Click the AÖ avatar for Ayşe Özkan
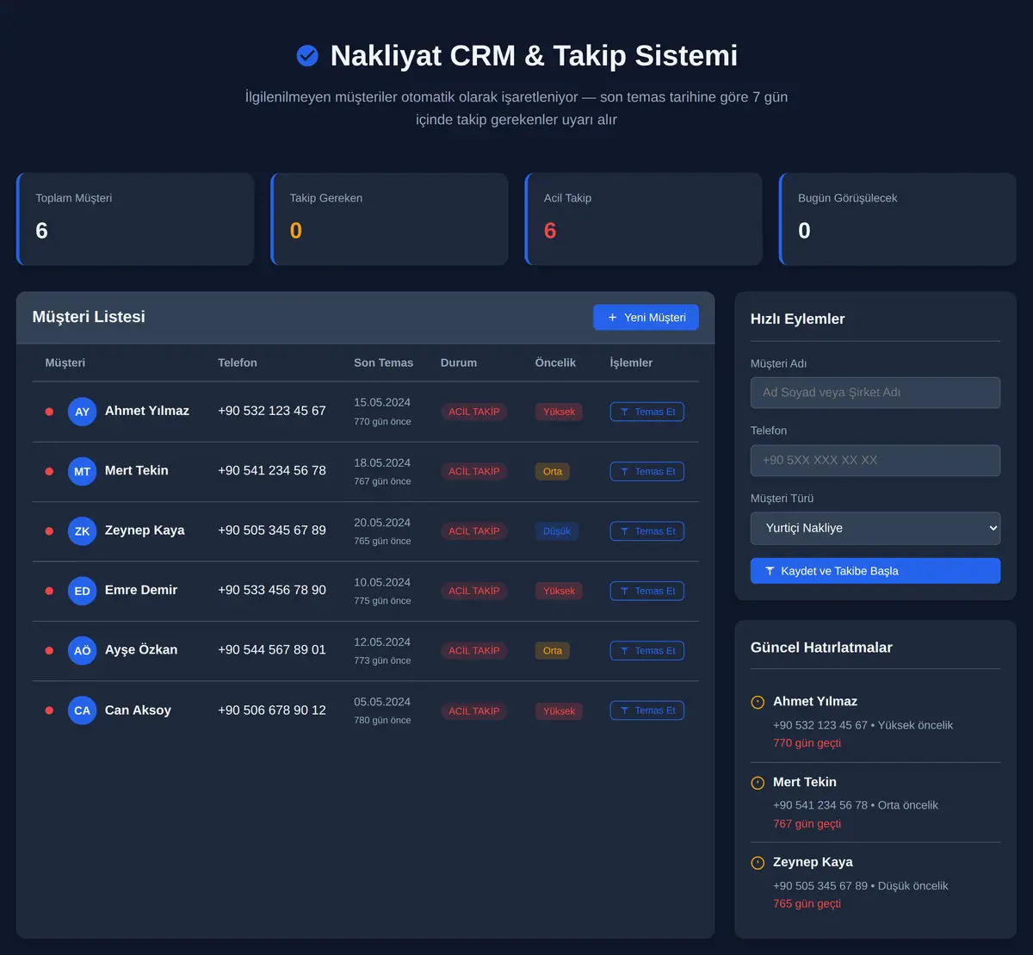This screenshot has width=1033, height=955. [x=82, y=650]
